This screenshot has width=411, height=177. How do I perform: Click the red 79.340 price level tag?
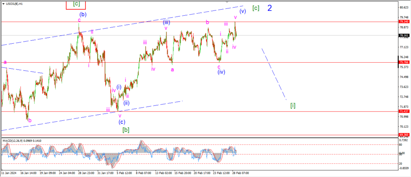pyautogui.click(x=403, y=22)
